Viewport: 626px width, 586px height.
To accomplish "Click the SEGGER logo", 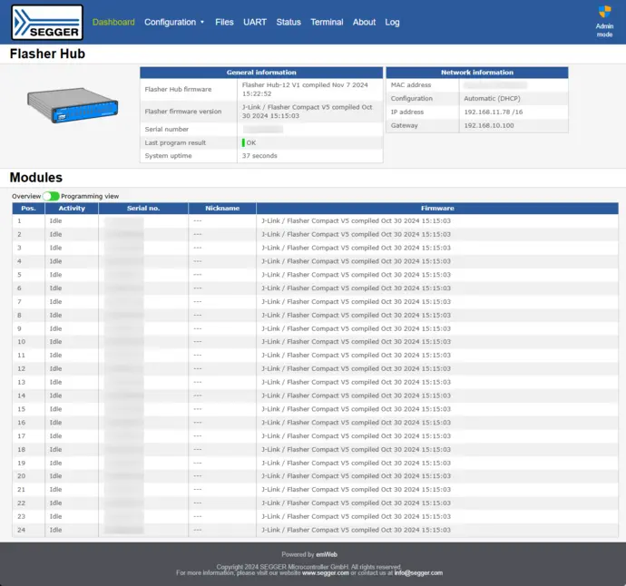I will click(47, 23).
